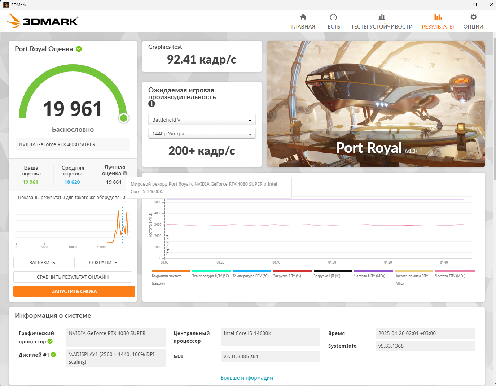Click the \\.\DISPLAY1 display details field
Screen dimensions: 496x386
[x=116, y=358]
